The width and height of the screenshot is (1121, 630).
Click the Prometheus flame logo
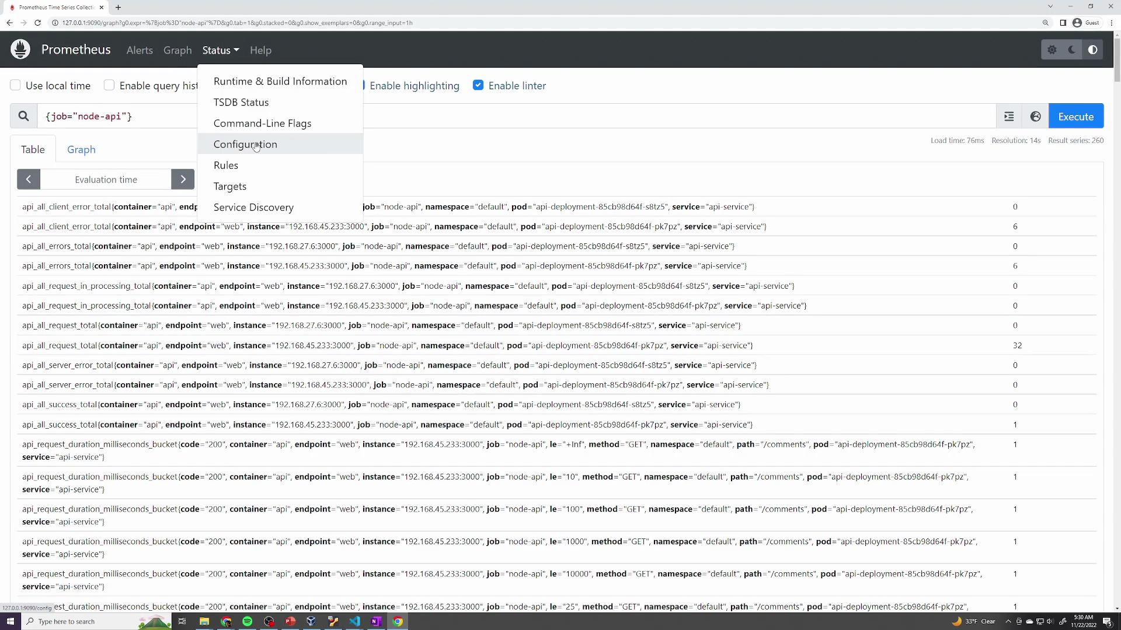click(20, 50)
